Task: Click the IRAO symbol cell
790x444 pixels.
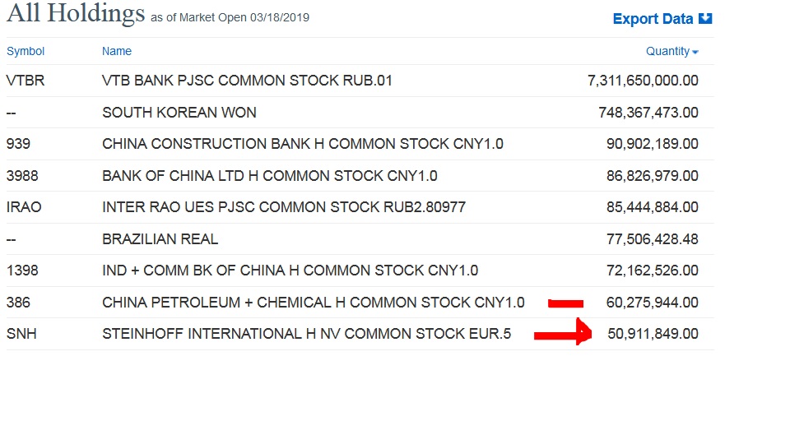Action: [x=24, y=207]
